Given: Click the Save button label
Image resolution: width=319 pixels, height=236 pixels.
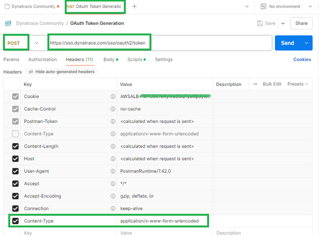Looking at the screenshot, I should pyautogui.click(x=270, y=23).
